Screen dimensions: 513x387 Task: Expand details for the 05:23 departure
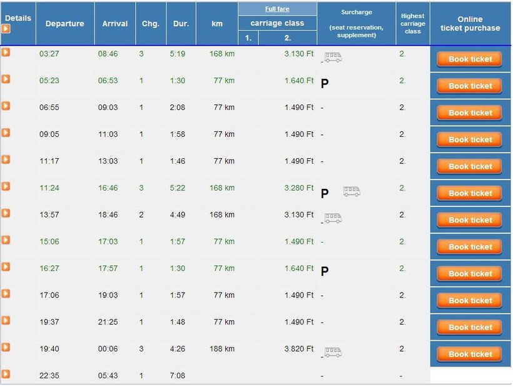point(6,79)
